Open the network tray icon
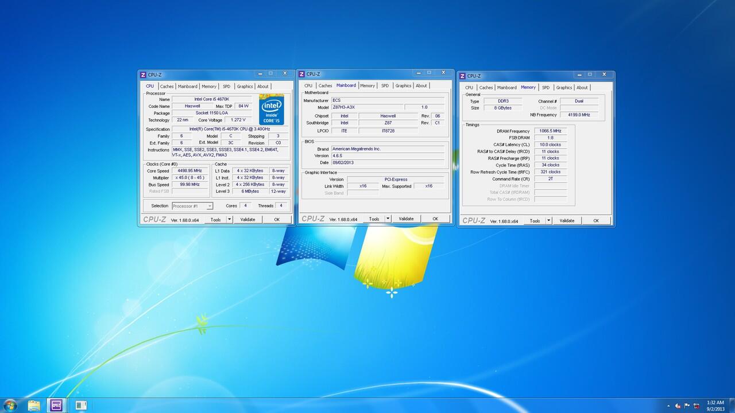Screen dimensions: 735x413 pos(697,406)
